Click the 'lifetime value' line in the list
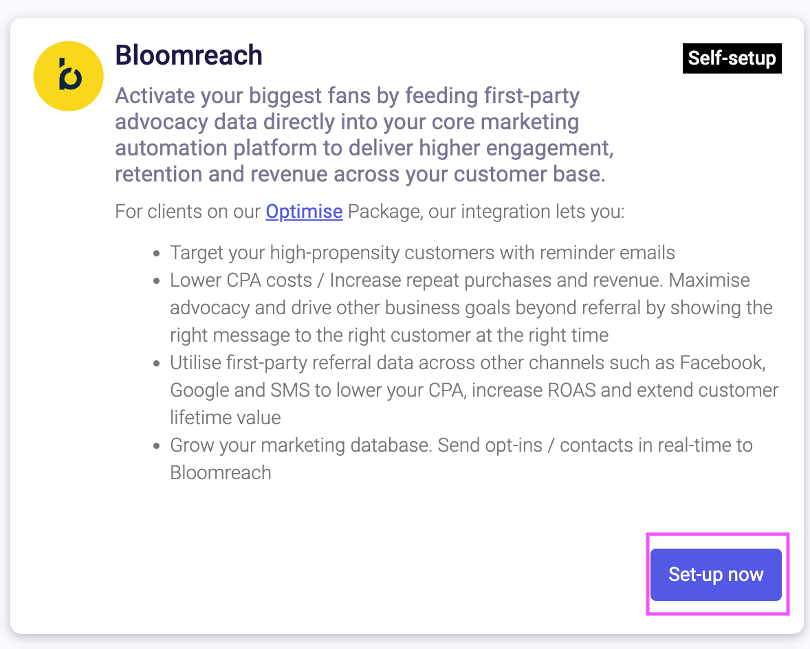The image size is (810, 649). 226,417
